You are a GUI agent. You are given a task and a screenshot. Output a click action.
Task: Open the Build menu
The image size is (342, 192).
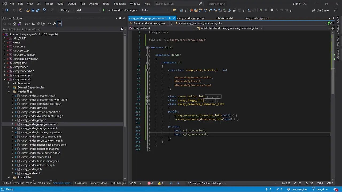click(x=60, y=4)
